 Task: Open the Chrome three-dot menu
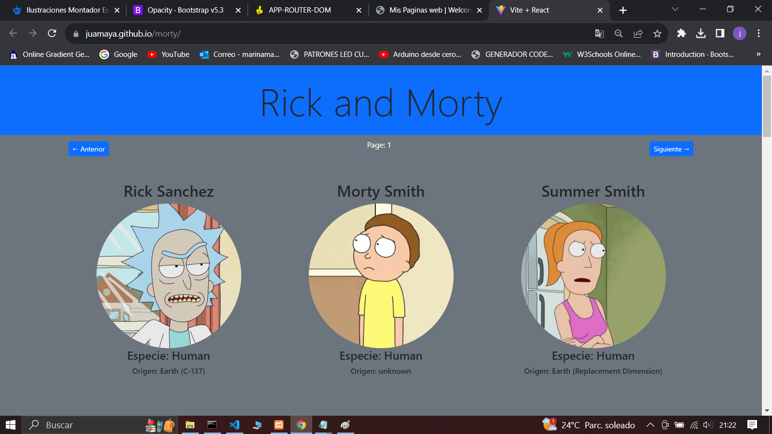[x=758, y=33]
